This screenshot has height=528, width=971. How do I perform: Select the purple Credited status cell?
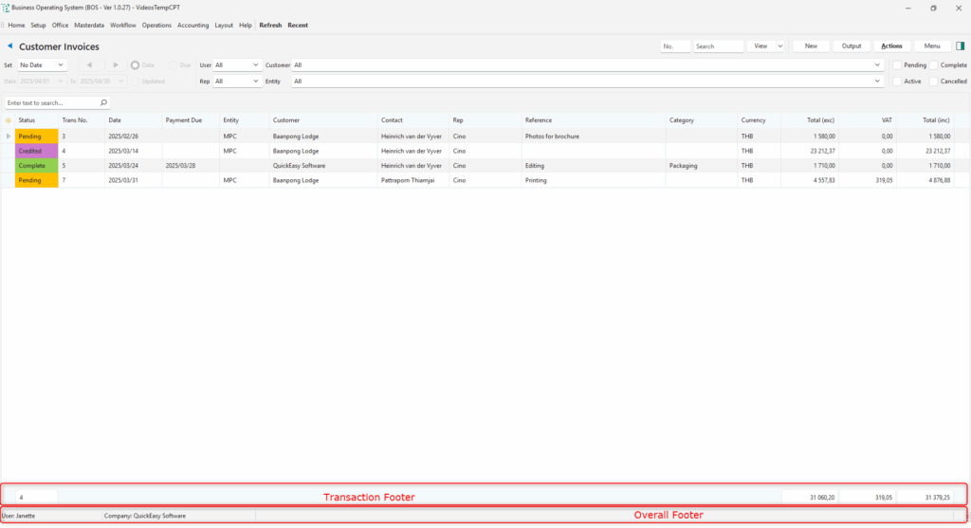[x=36, y=151]
